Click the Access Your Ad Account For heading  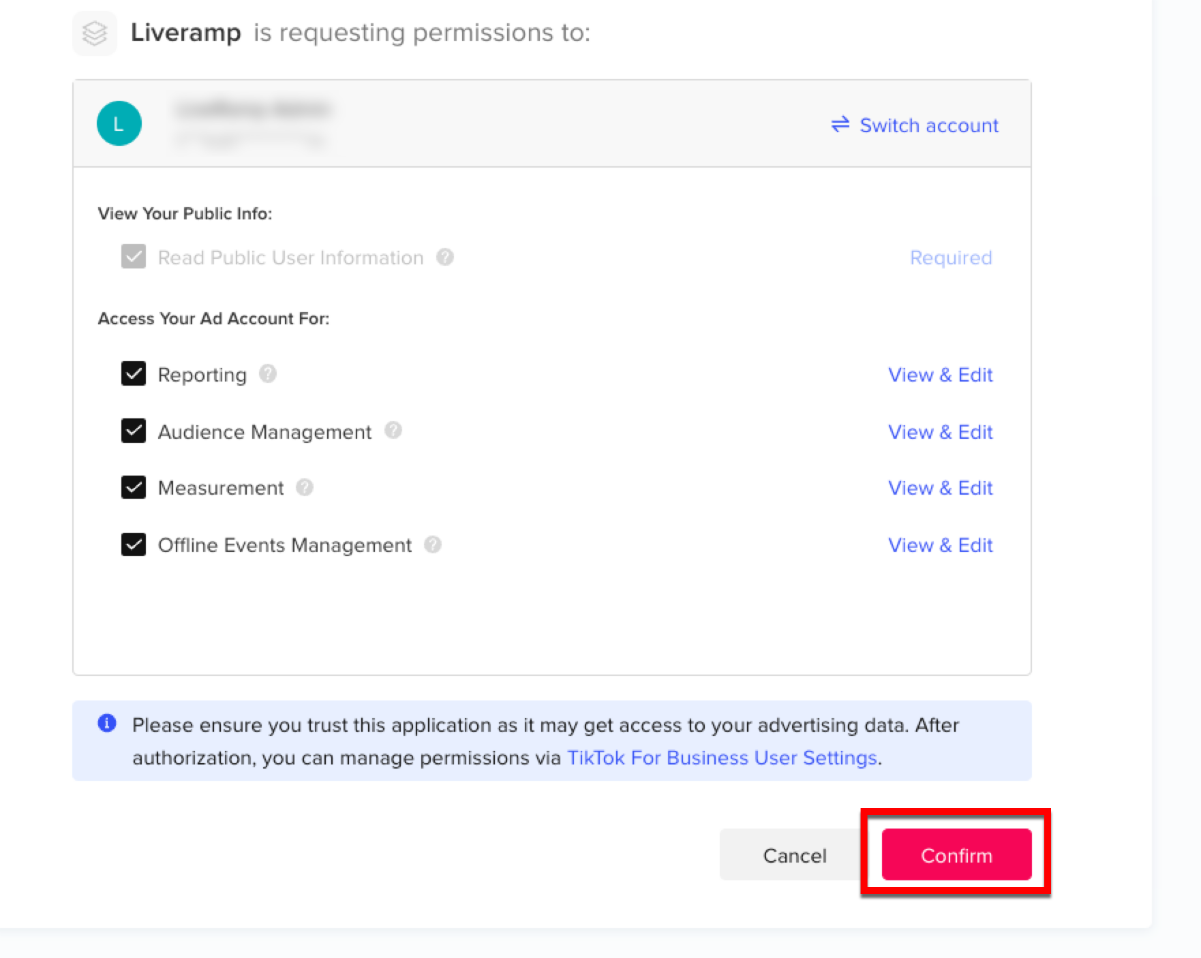point(213,318)
